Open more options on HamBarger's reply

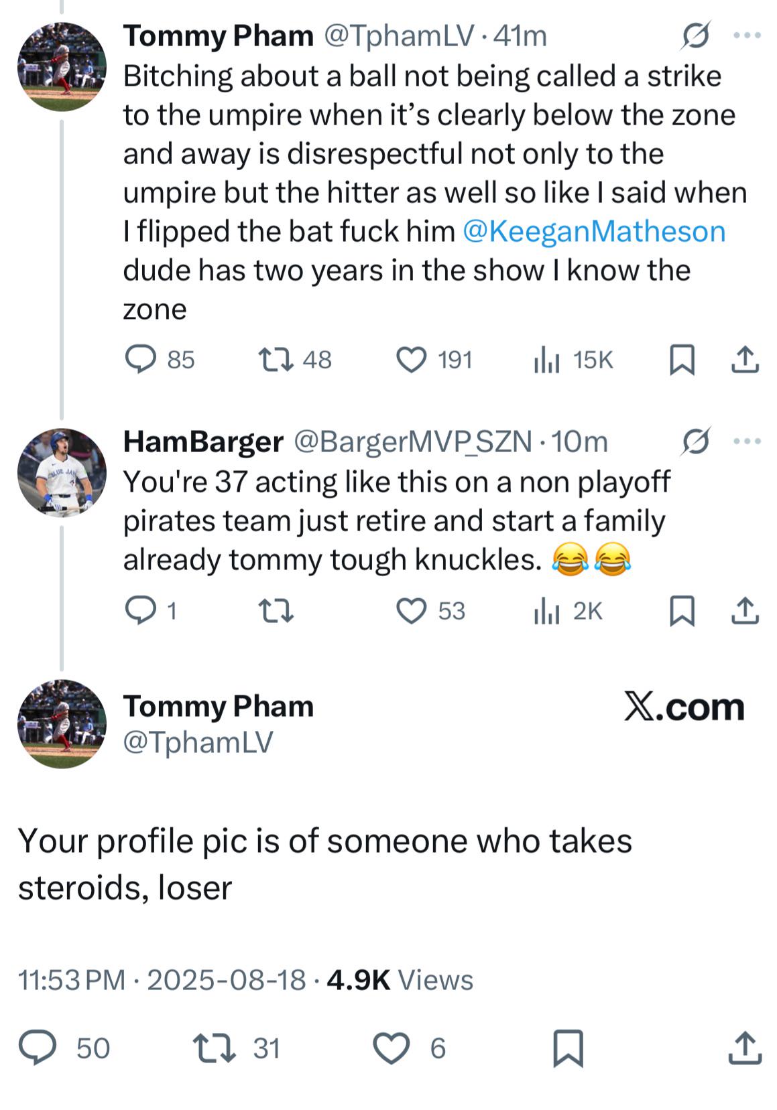[748, 441]
